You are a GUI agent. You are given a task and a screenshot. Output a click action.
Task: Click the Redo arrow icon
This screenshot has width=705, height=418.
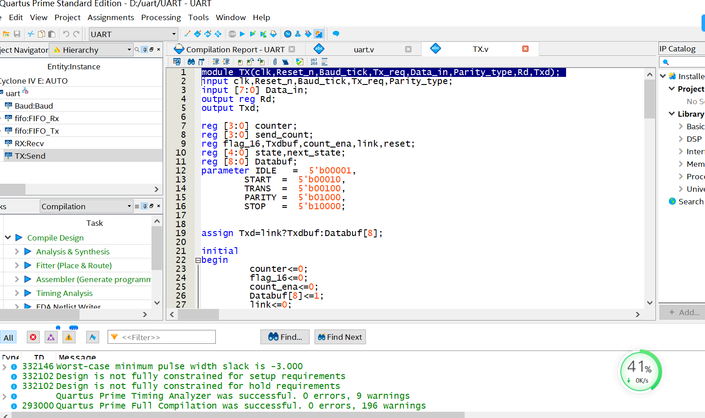tap(76, 34)
